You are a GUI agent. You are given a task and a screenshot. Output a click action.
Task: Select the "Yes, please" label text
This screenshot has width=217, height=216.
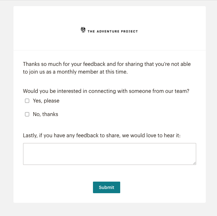(x=46, y=101)
